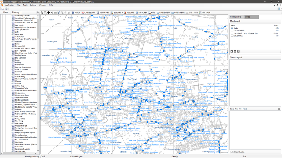Click the swap arrows icon beside Planning tab
Screen dimensions: 282x158
pyautogui.click(x=37, y=12)
